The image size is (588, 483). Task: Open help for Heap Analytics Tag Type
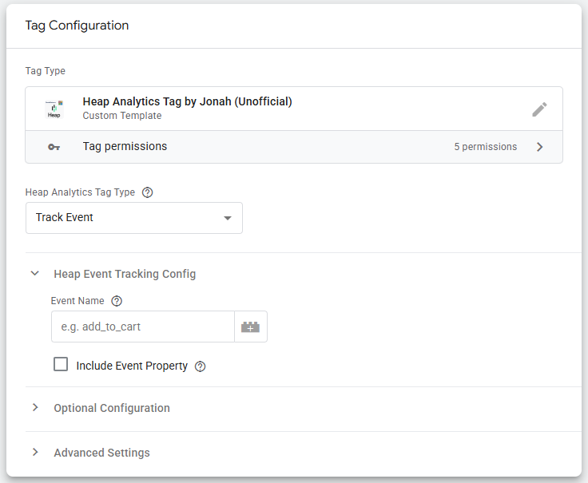[147, 192]
